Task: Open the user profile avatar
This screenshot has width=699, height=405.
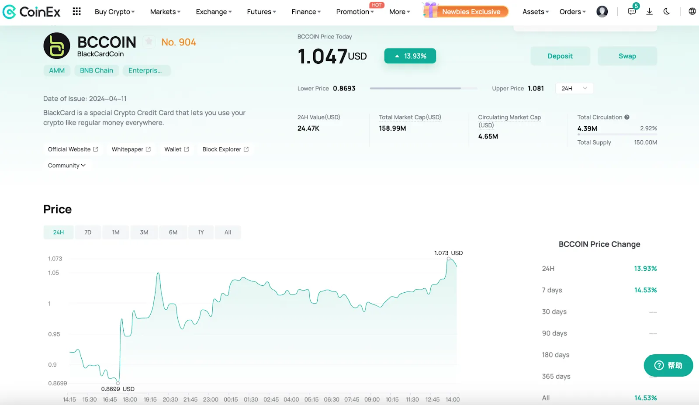Action: click(602, 11)
